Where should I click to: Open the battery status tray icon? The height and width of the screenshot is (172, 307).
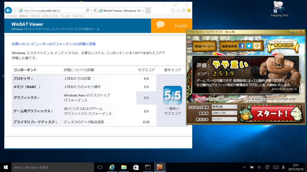(252, 167)
